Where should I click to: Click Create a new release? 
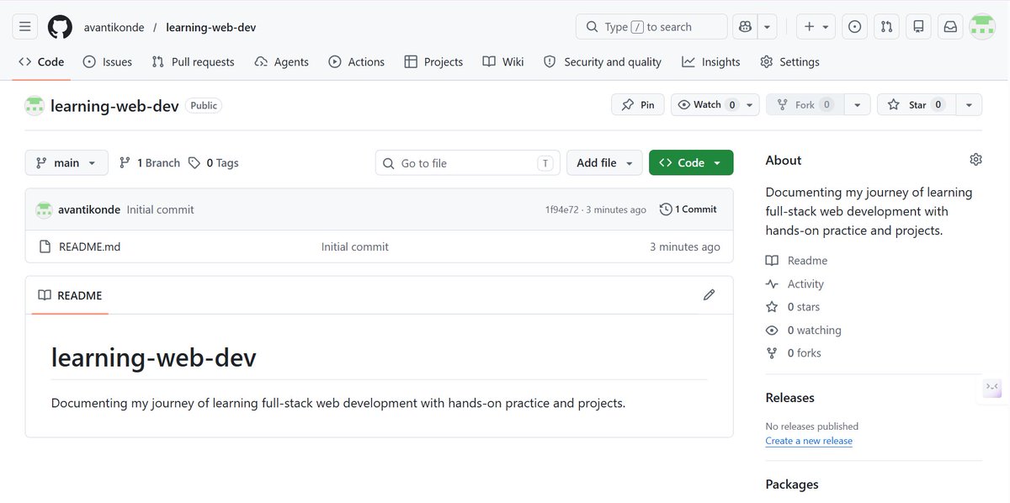[809, 441]
